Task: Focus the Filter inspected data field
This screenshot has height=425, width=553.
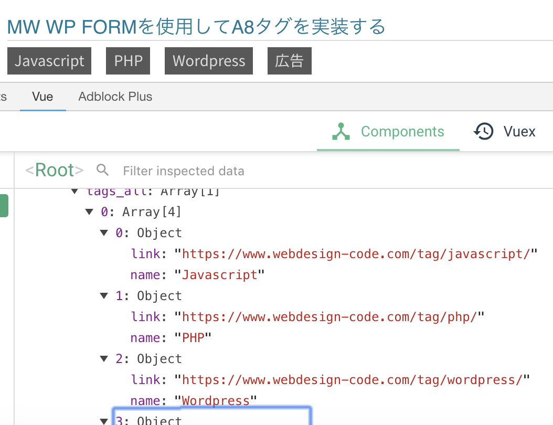Action: pos(184,171)
